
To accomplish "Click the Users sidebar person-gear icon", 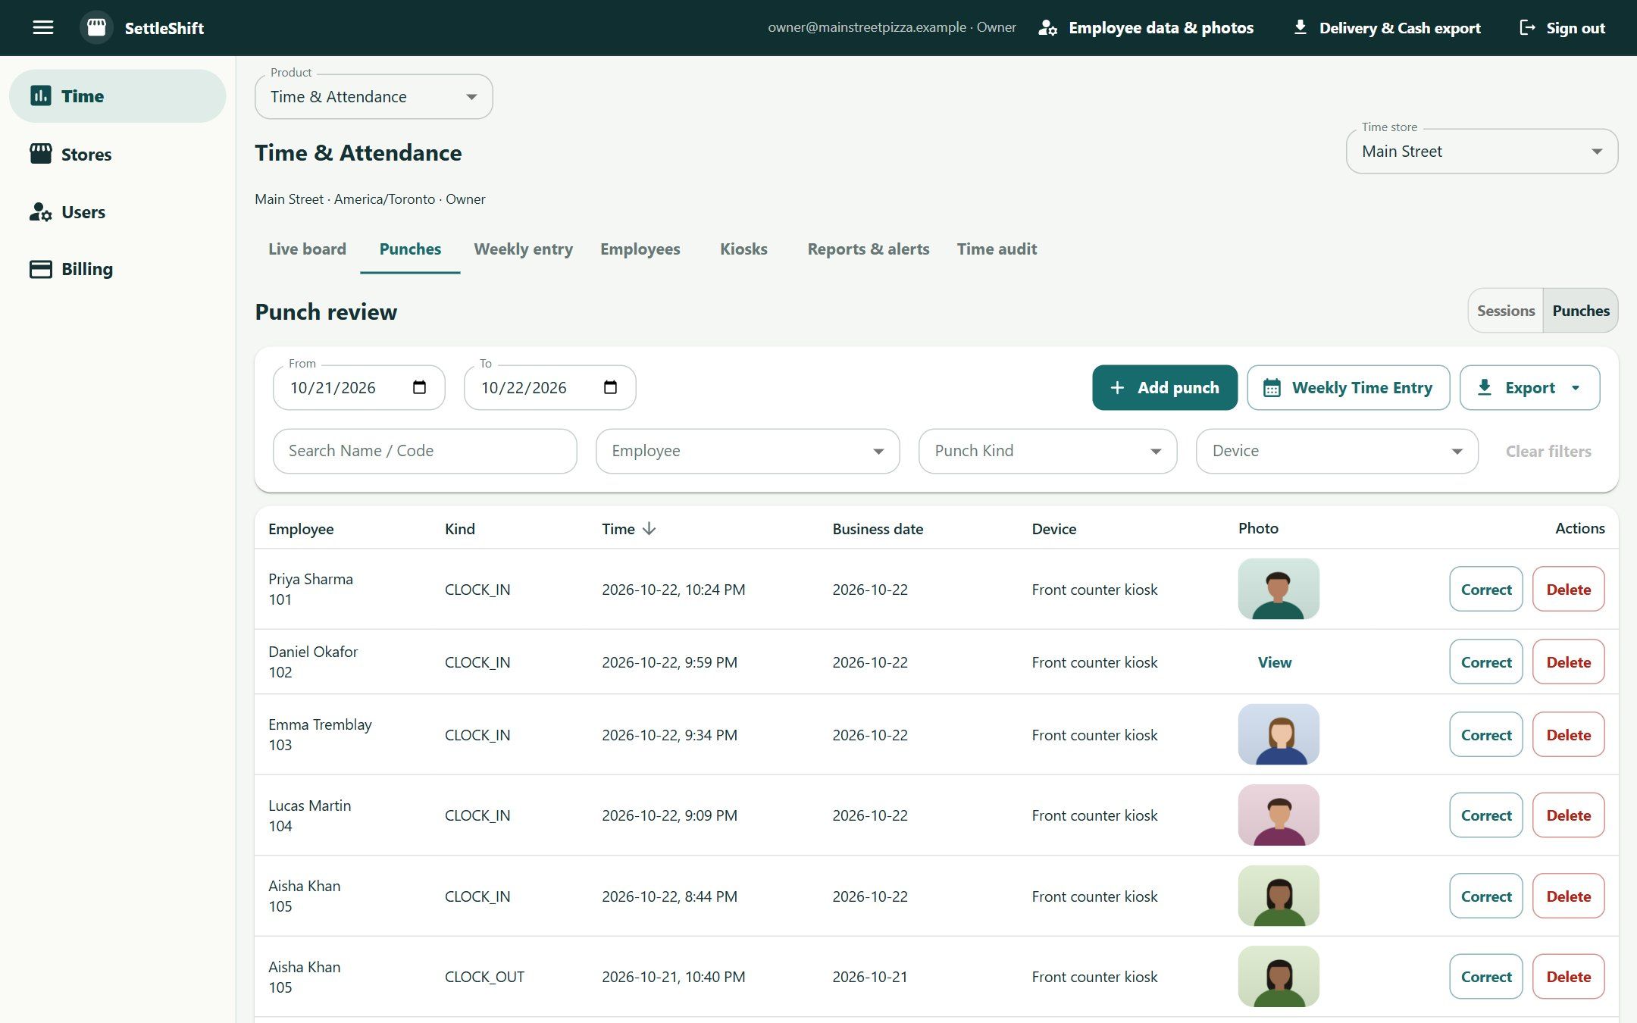I will click(x=40, y=212).
